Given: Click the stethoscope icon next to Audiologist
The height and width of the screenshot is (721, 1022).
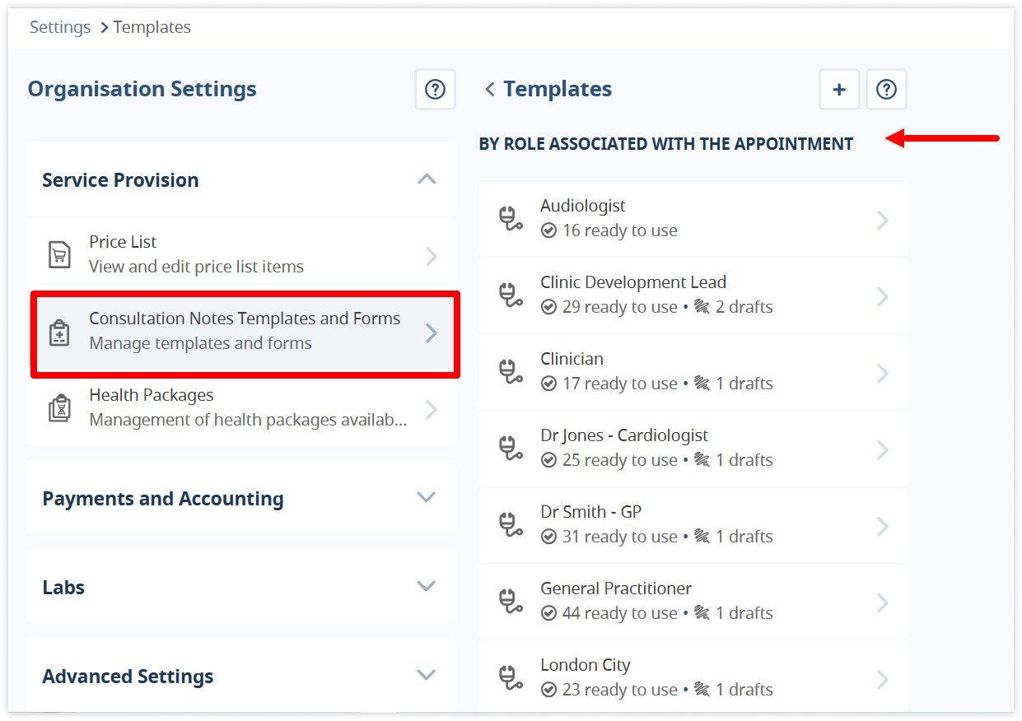Looking at the screenshot, I should click(x=511, y=218).
